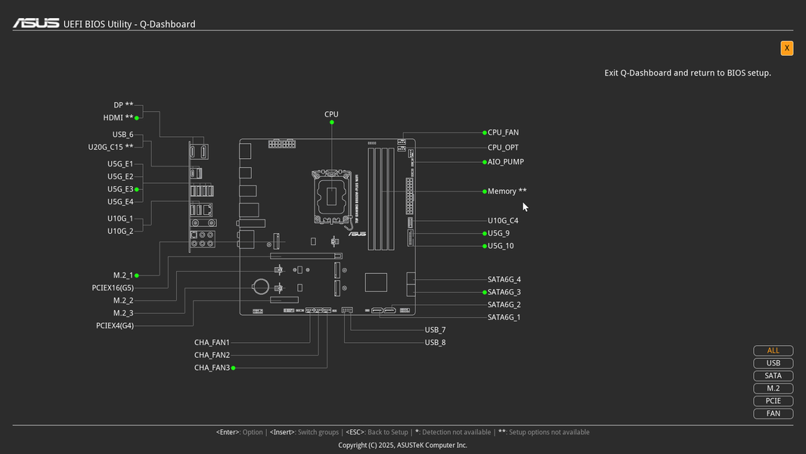Viewport: 806px width, 454px height.
Task: Open the PCIEX4(G4) slot label
Action: click(115, 326)
